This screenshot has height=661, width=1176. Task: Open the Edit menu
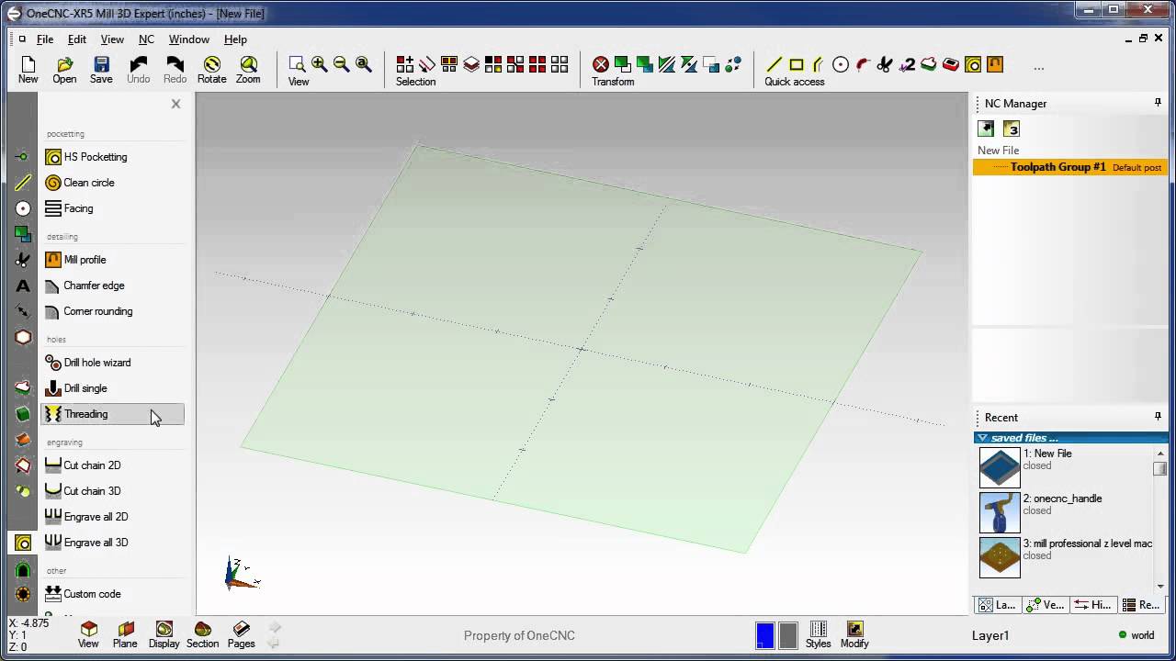[77, 39]
